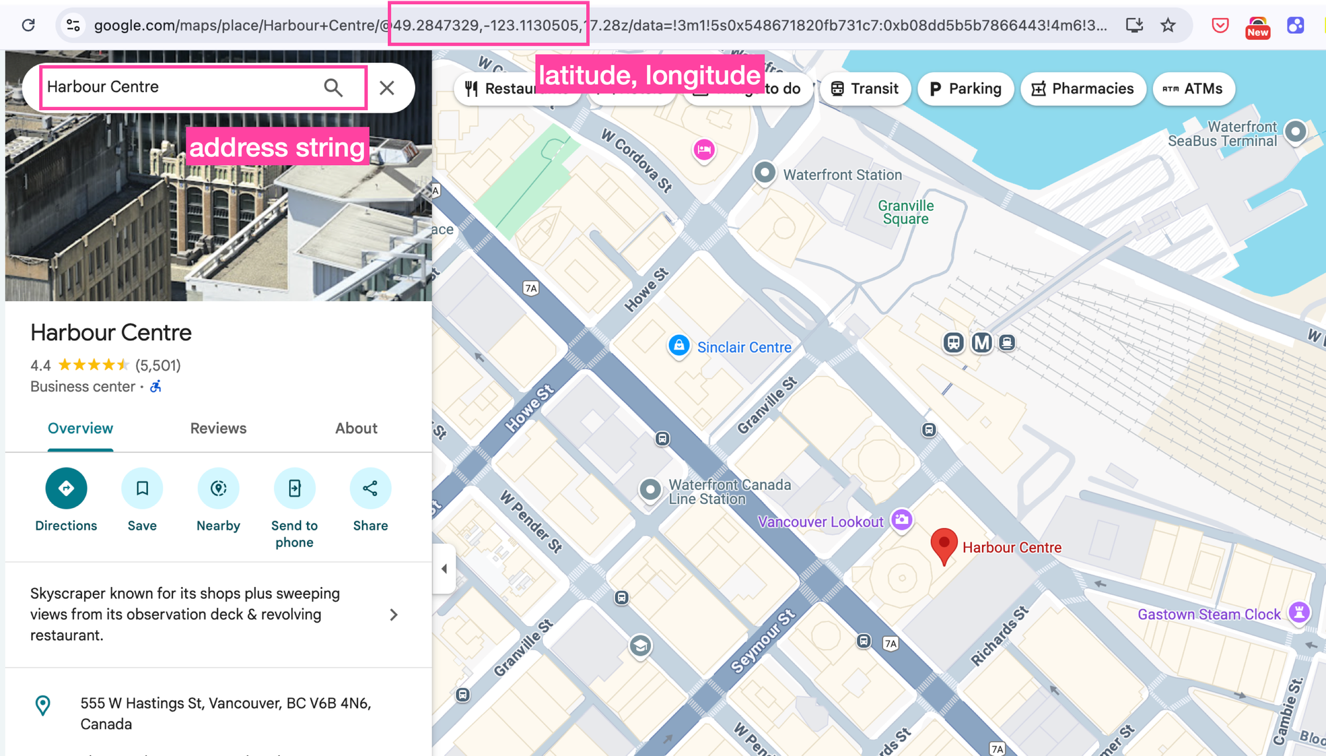
Task: Clear the search with the X icon
Action: pos(387,87)
